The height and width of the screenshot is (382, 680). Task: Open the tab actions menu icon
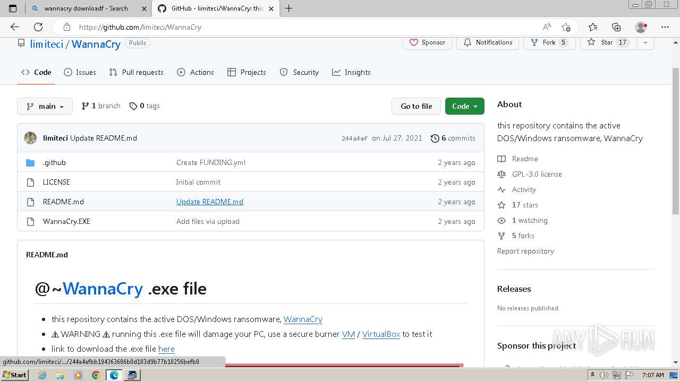click(13, 8)
